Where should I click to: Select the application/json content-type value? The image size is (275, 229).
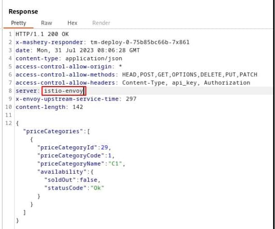[94, 58]
